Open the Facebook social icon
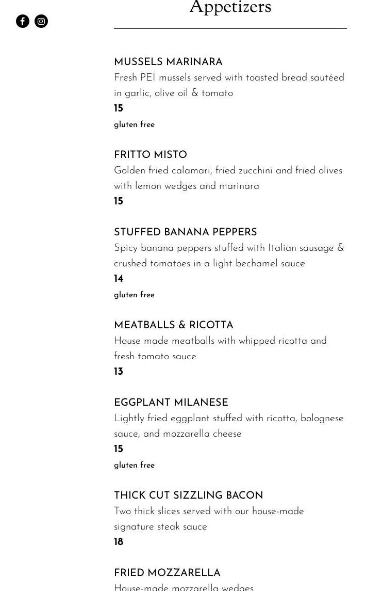The height and width of the screenshot is (591, 366). click(23, 21)
